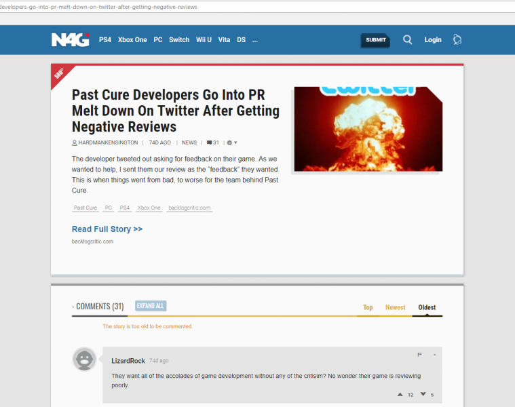Click the backlogcritic.com tag
This screenshot has width=515, height=407.
189,208
